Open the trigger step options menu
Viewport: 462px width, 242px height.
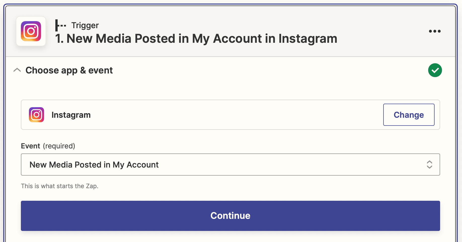(x=435, y=31)
